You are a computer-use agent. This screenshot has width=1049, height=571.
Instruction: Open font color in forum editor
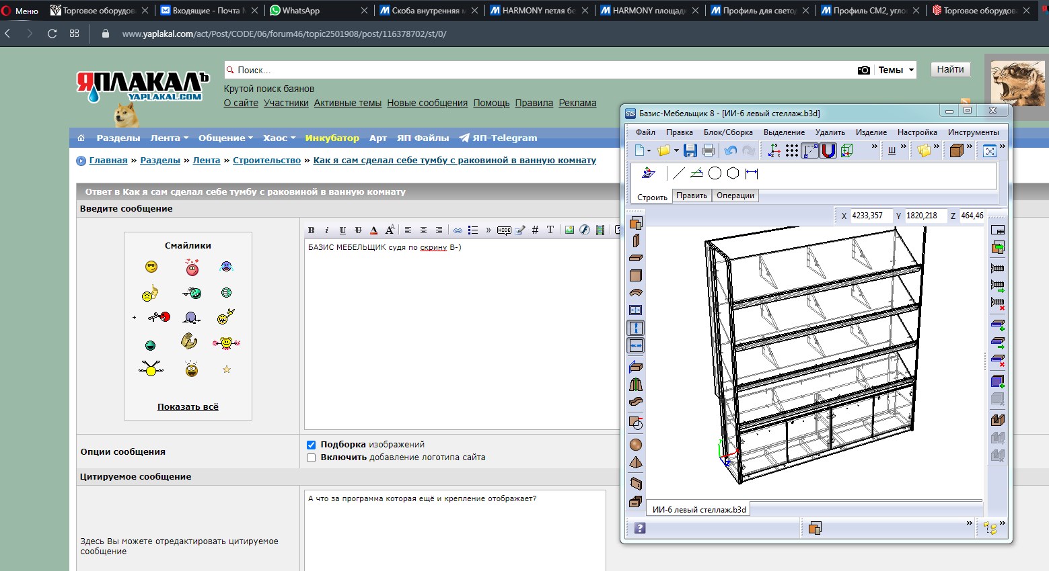pos(374,230)
